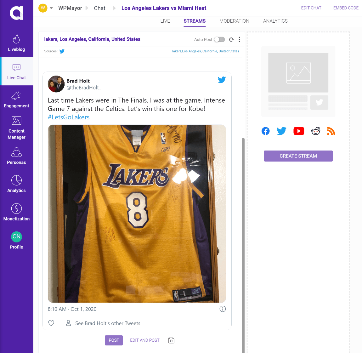Screen dimensions: 362x353
Task: Click the Brad Holt author name
Action: (78, 81)
